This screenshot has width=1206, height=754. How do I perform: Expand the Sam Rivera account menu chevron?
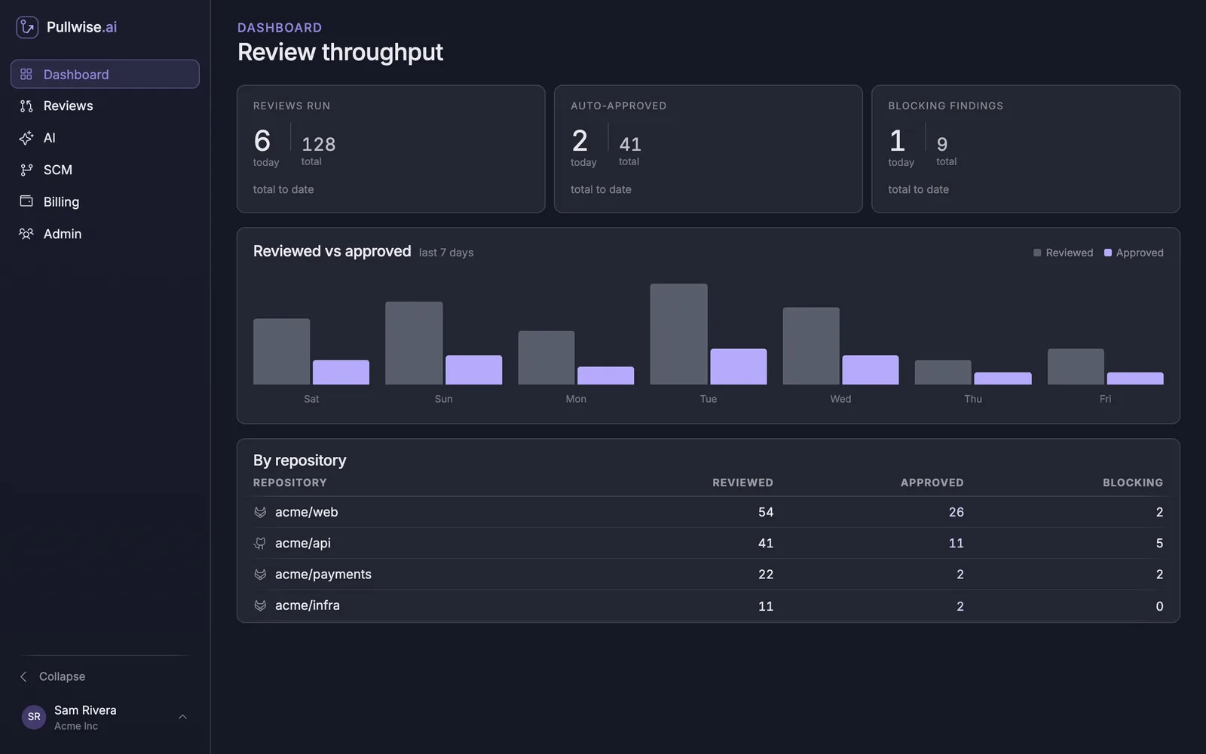click(x=182, y=717)
